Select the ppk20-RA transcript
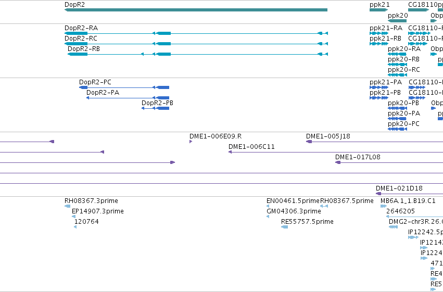 click(397, 54)
